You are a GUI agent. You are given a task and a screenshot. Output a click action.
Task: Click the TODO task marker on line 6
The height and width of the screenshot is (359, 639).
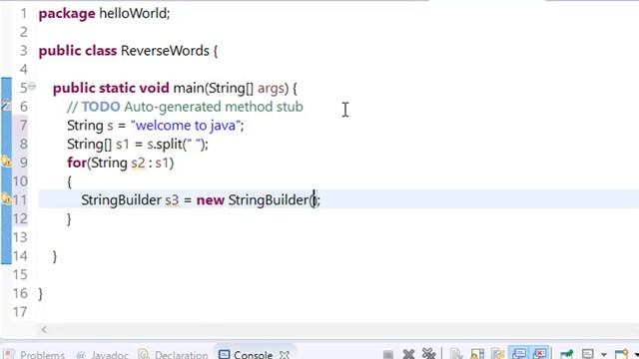pos(6,106)
